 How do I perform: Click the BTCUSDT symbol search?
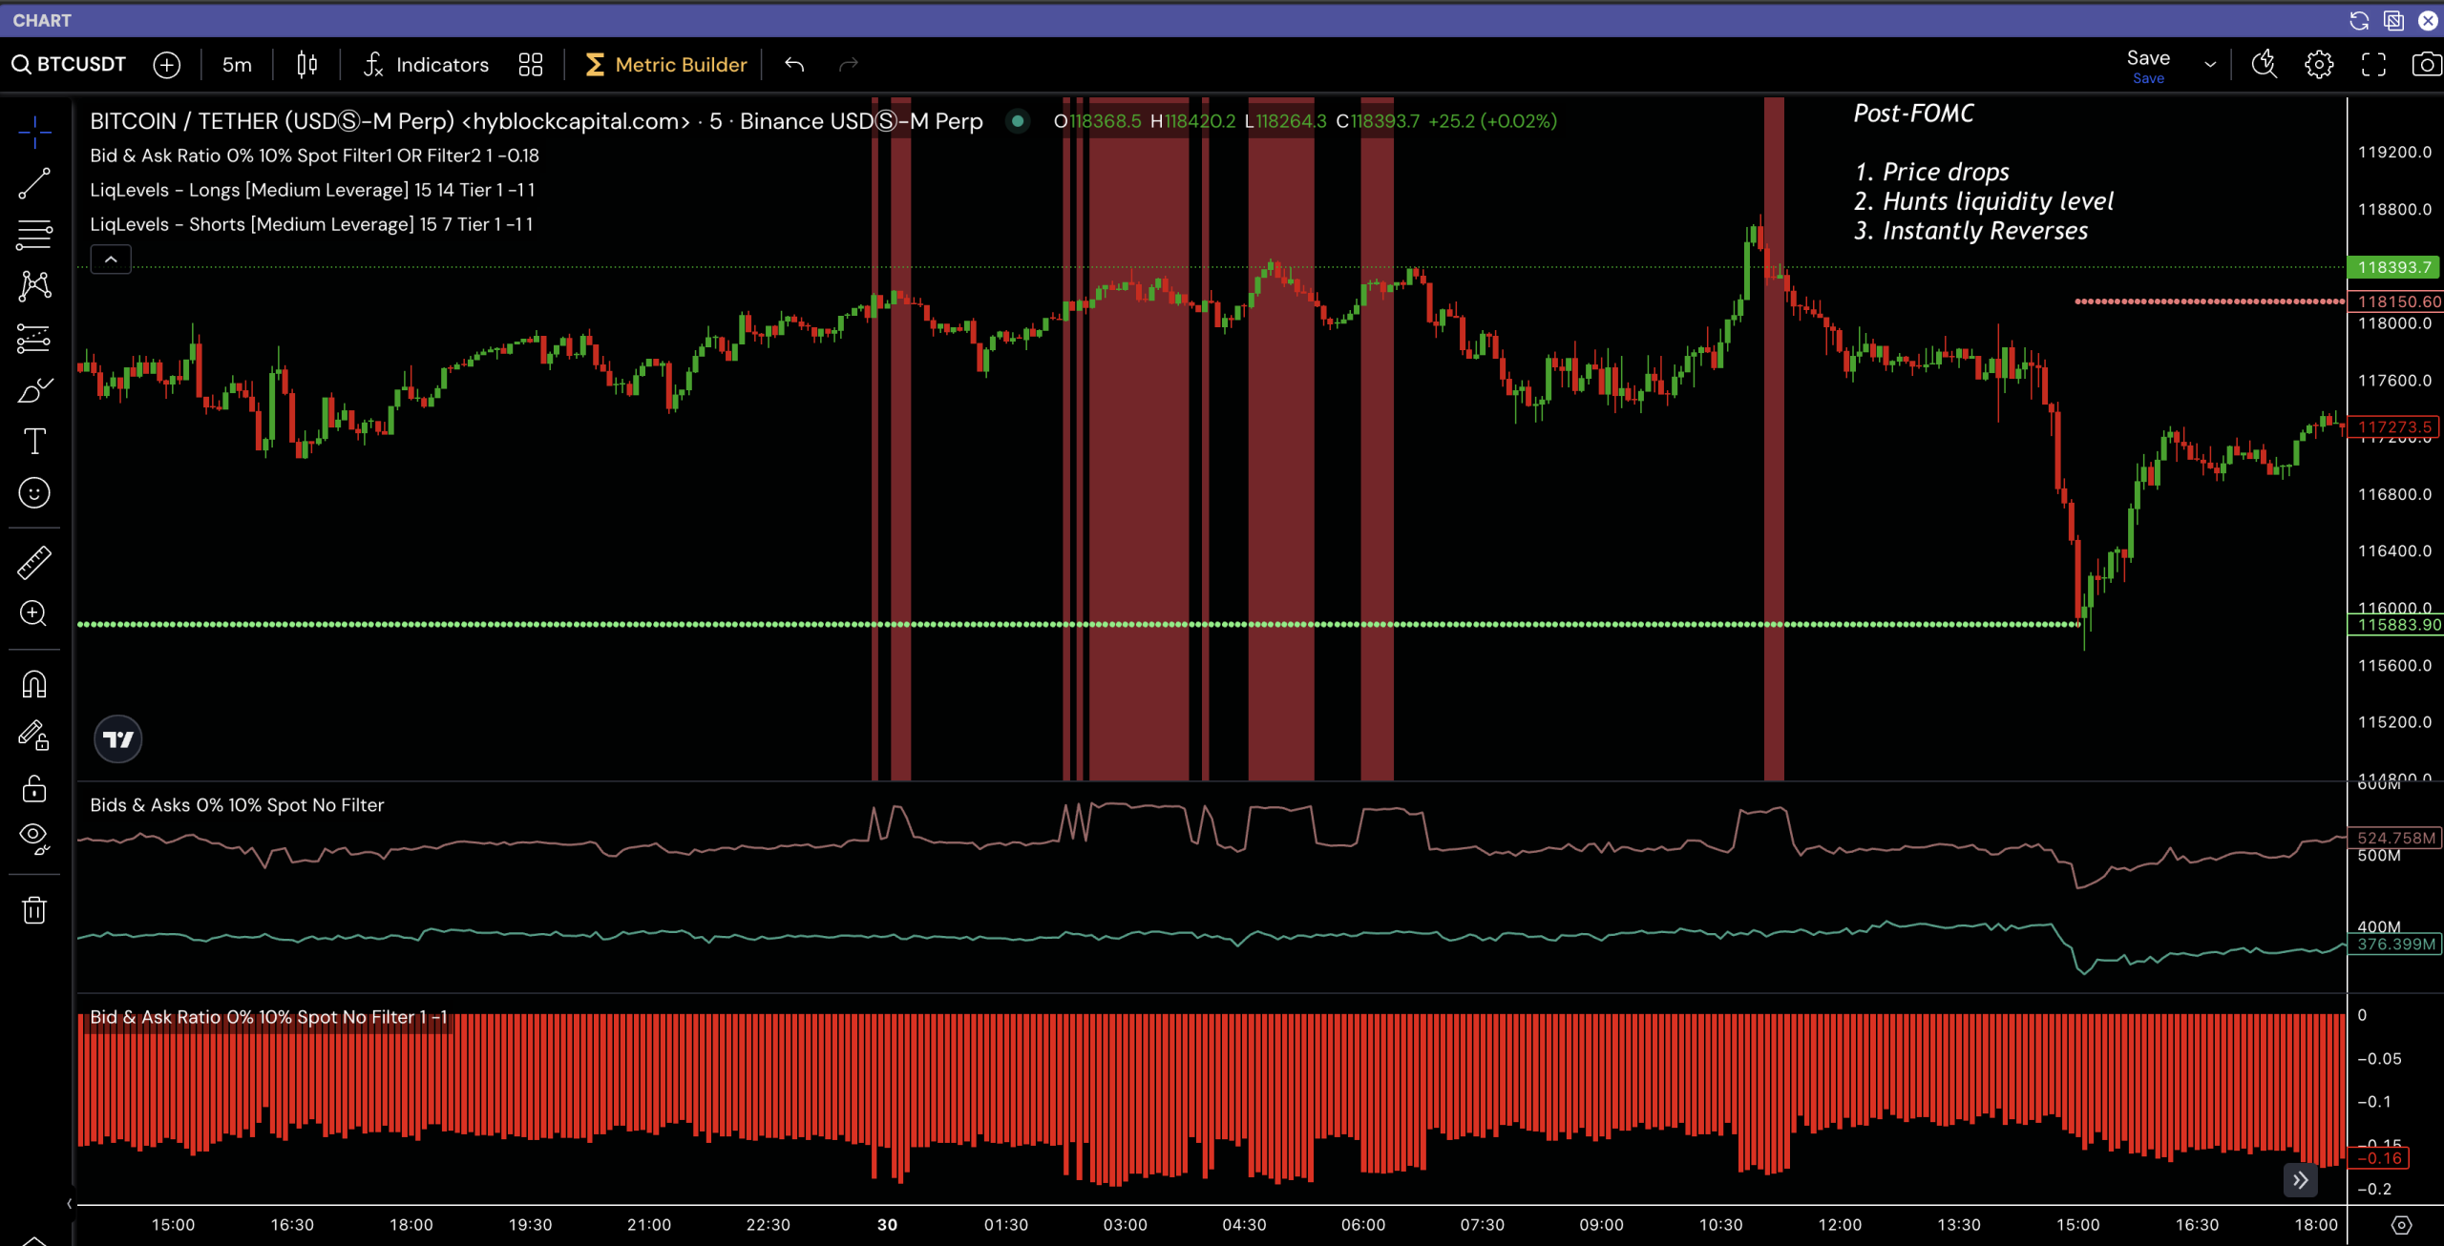pyautogui.click(x=69, y=64)
